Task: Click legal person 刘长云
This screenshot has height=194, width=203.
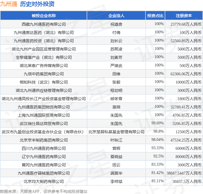Action: [x=116, y=41]
